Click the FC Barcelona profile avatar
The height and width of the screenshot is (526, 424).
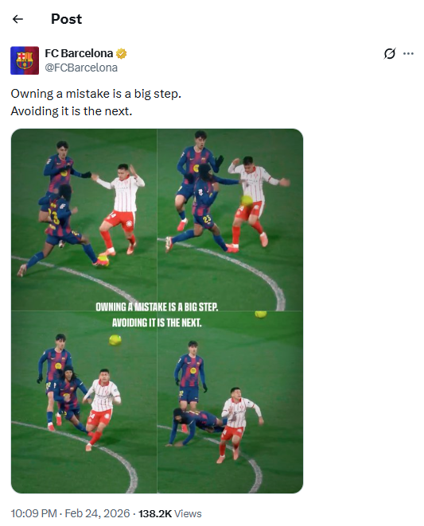25,60
